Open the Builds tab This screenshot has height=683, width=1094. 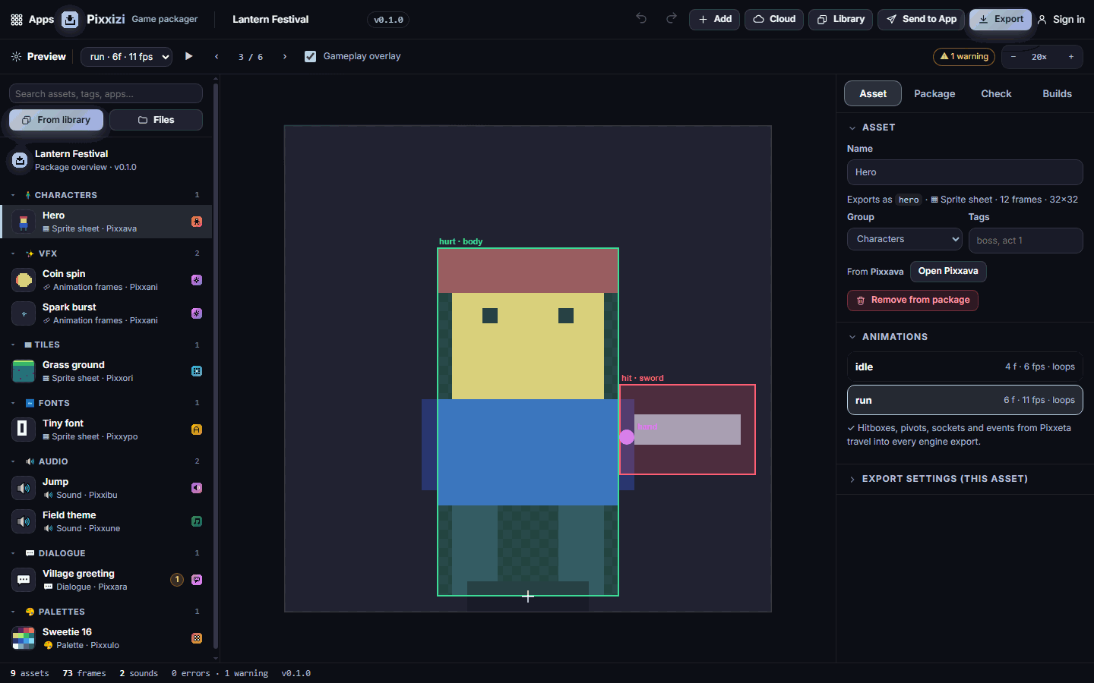tap(1057, 93)
